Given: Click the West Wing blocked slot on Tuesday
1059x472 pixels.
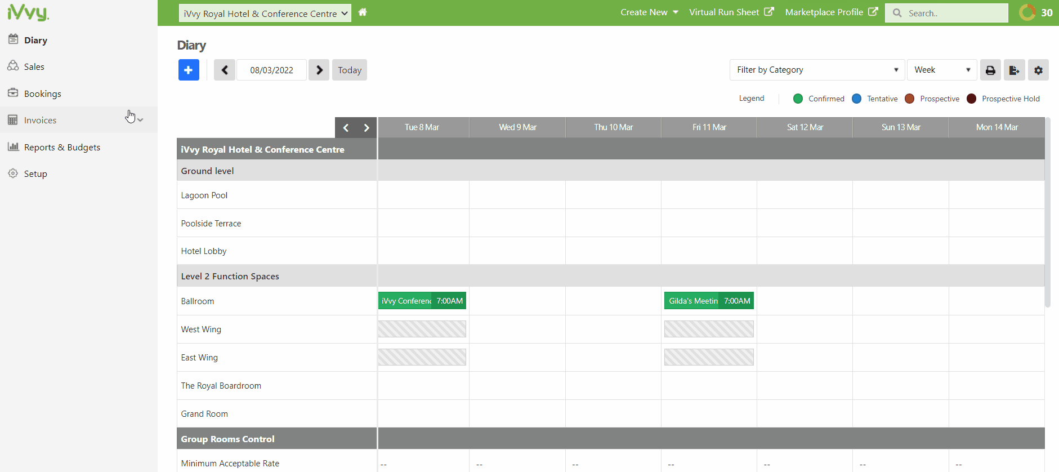Looking at the screenshot, I should tap(422, 329).
